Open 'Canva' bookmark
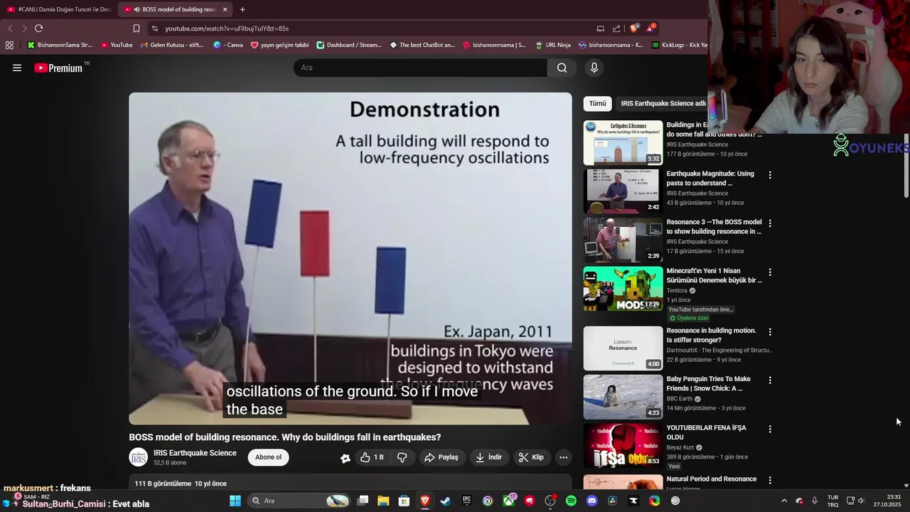The width and height of the screenshot is (910, 512). [x=227, y=45]
